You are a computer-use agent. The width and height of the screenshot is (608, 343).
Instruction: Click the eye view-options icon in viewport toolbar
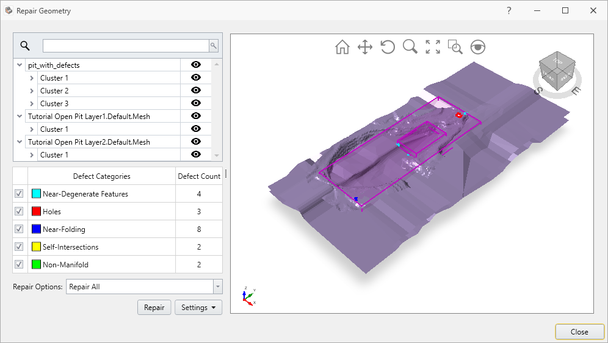(x=478, y=47)
